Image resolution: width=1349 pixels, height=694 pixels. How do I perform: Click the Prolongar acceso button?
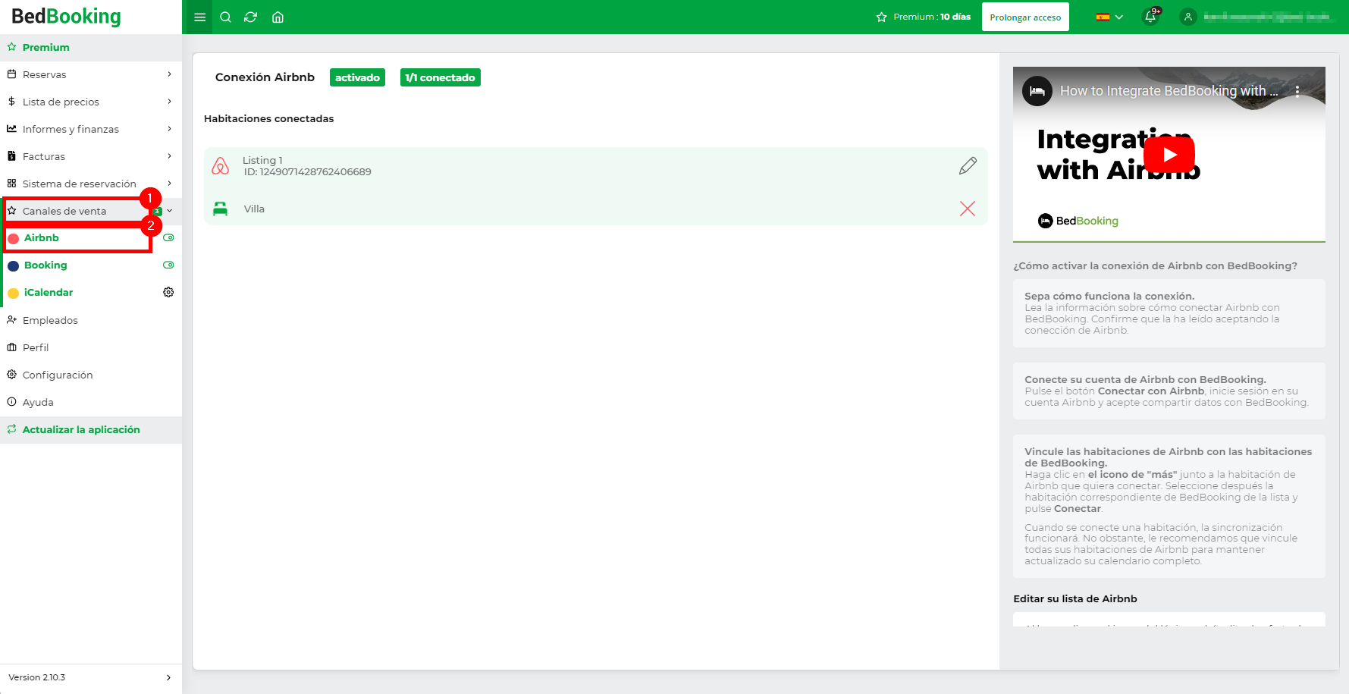[1025, 17]
